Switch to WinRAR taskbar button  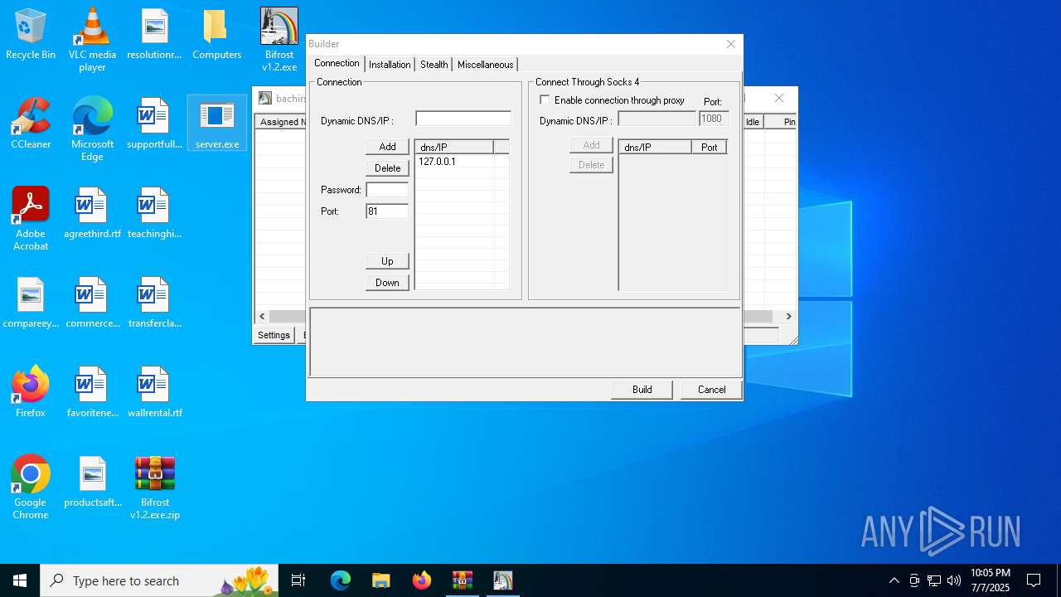click(463, 580)
